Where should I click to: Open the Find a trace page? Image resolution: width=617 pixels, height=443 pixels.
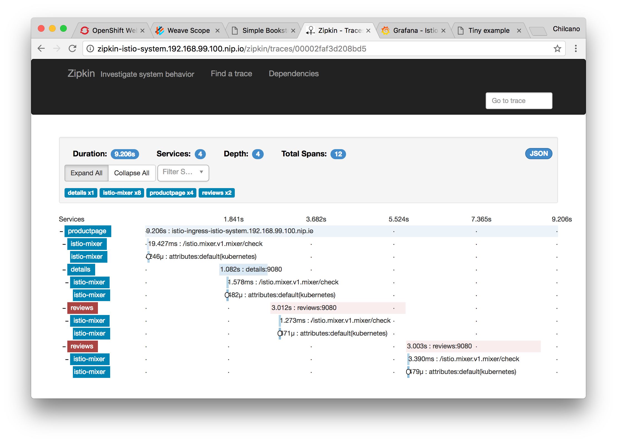[231, 73]
